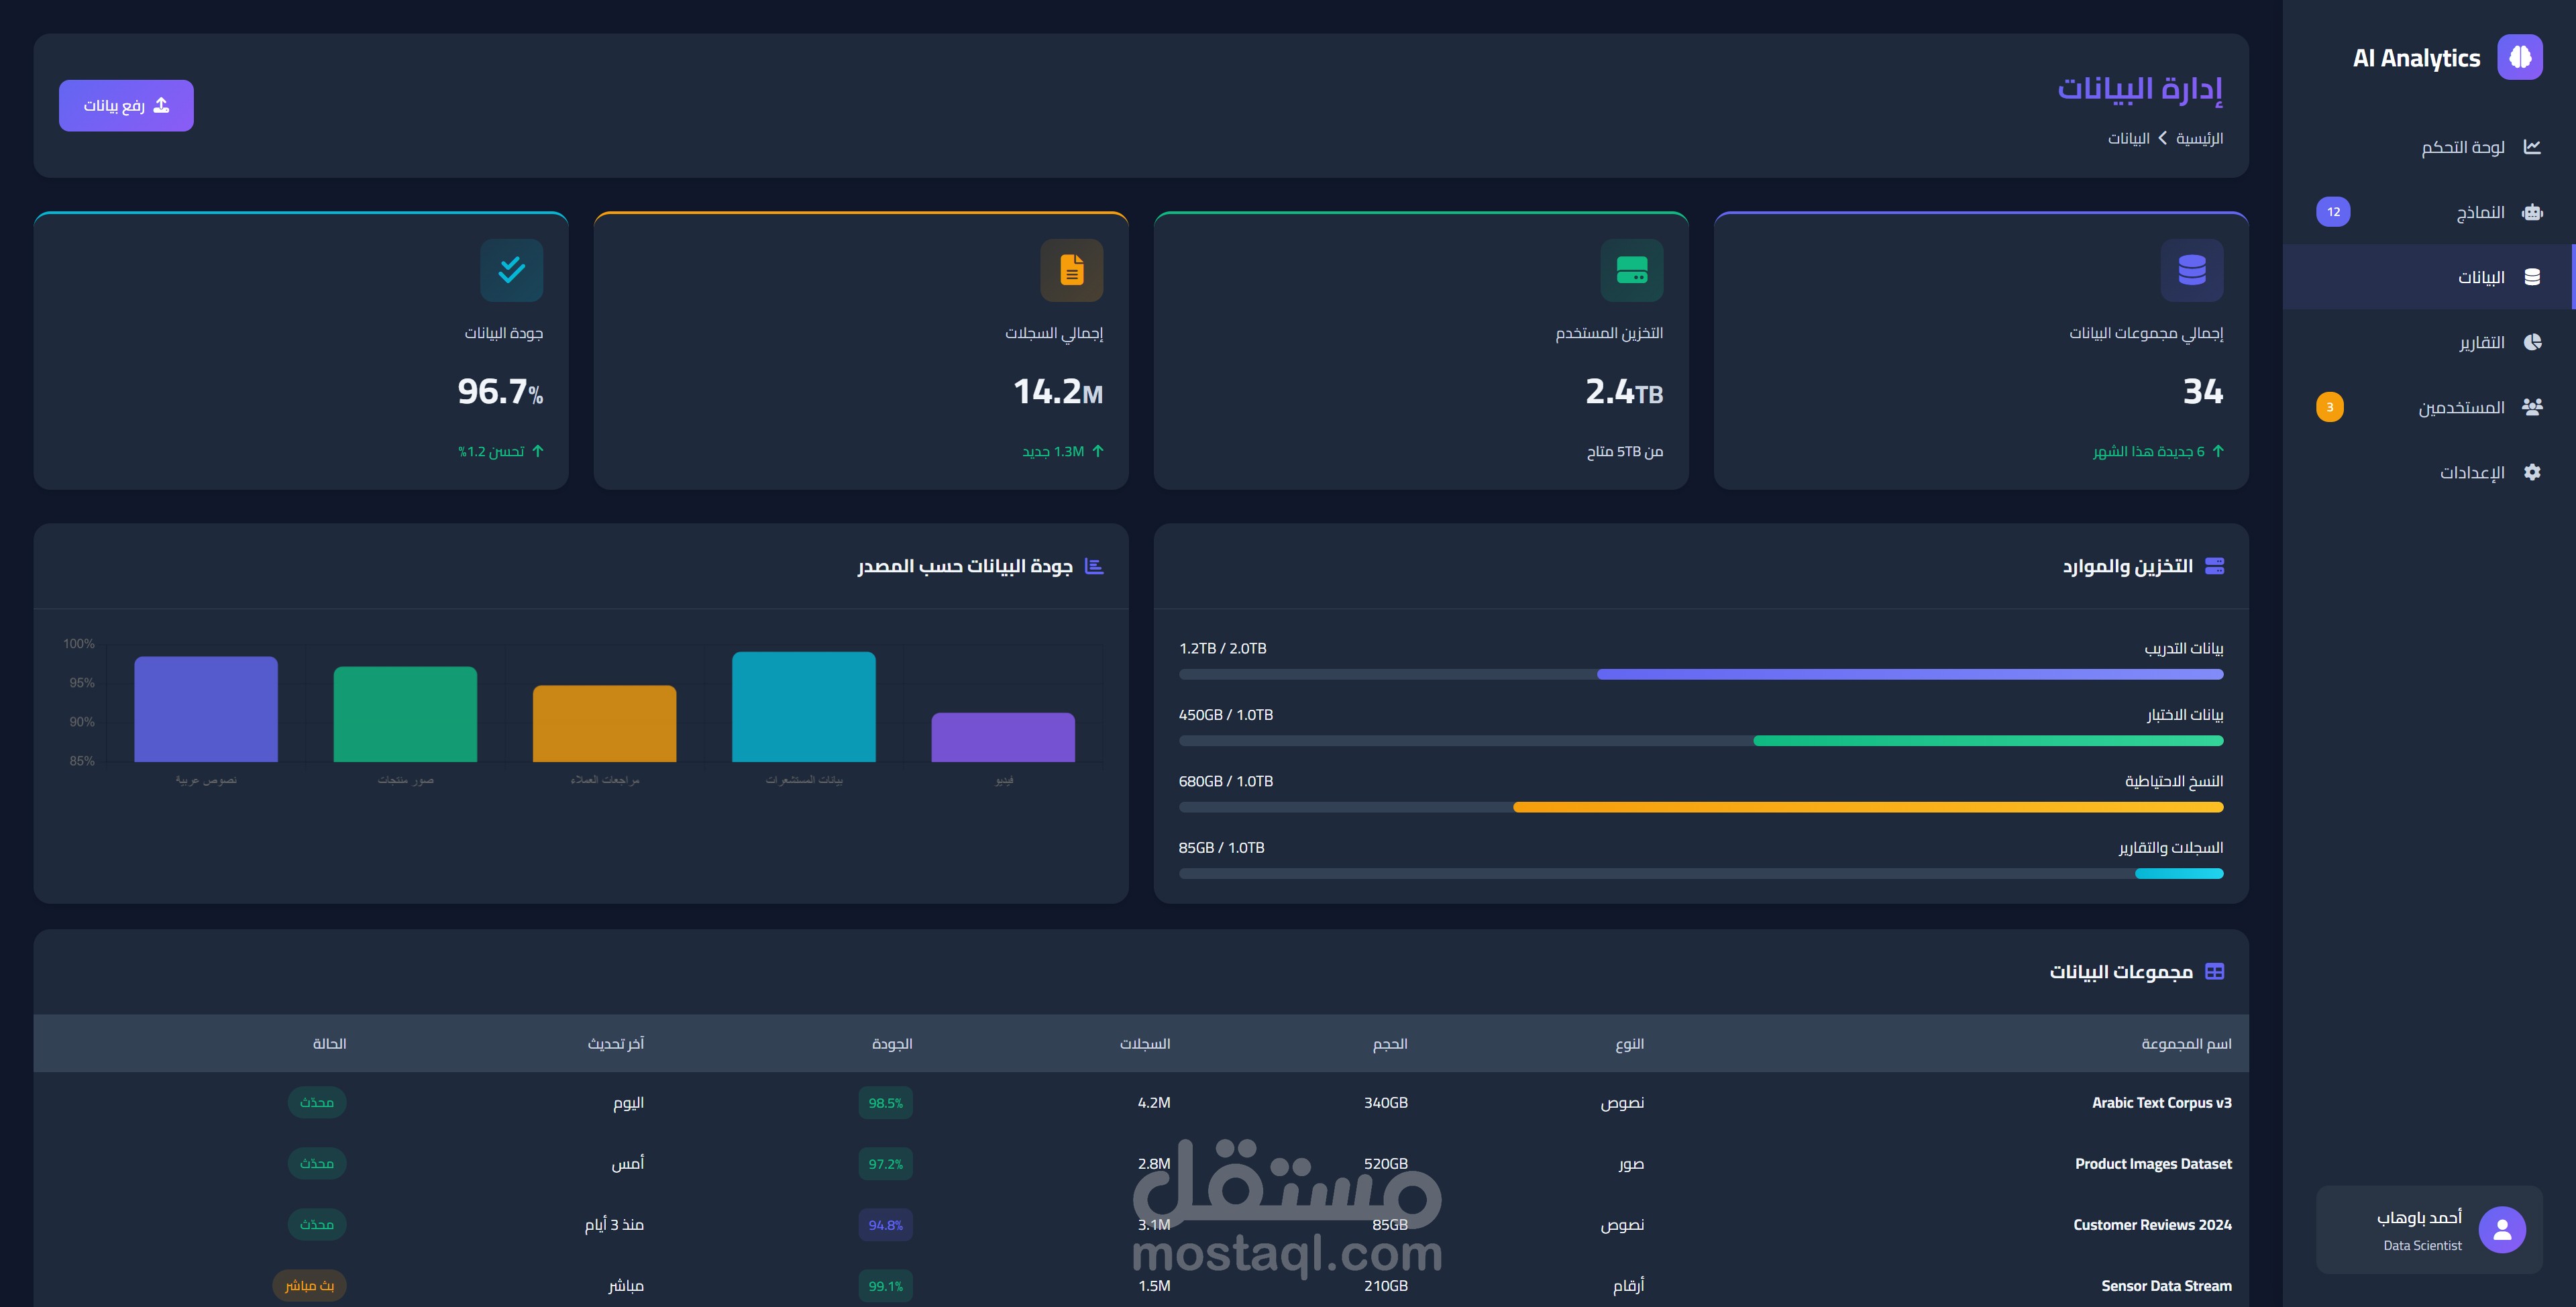This screenshot has width=2576, height=1307.
Task: Open the لوحة التحكم sidebar menu item
Action: pyautogui.click(x=2462, y=147)
